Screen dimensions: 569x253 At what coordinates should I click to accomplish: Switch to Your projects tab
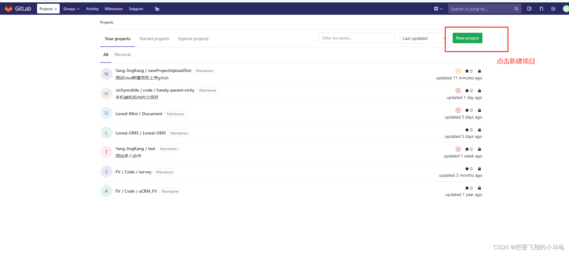(x=118, y=39)
